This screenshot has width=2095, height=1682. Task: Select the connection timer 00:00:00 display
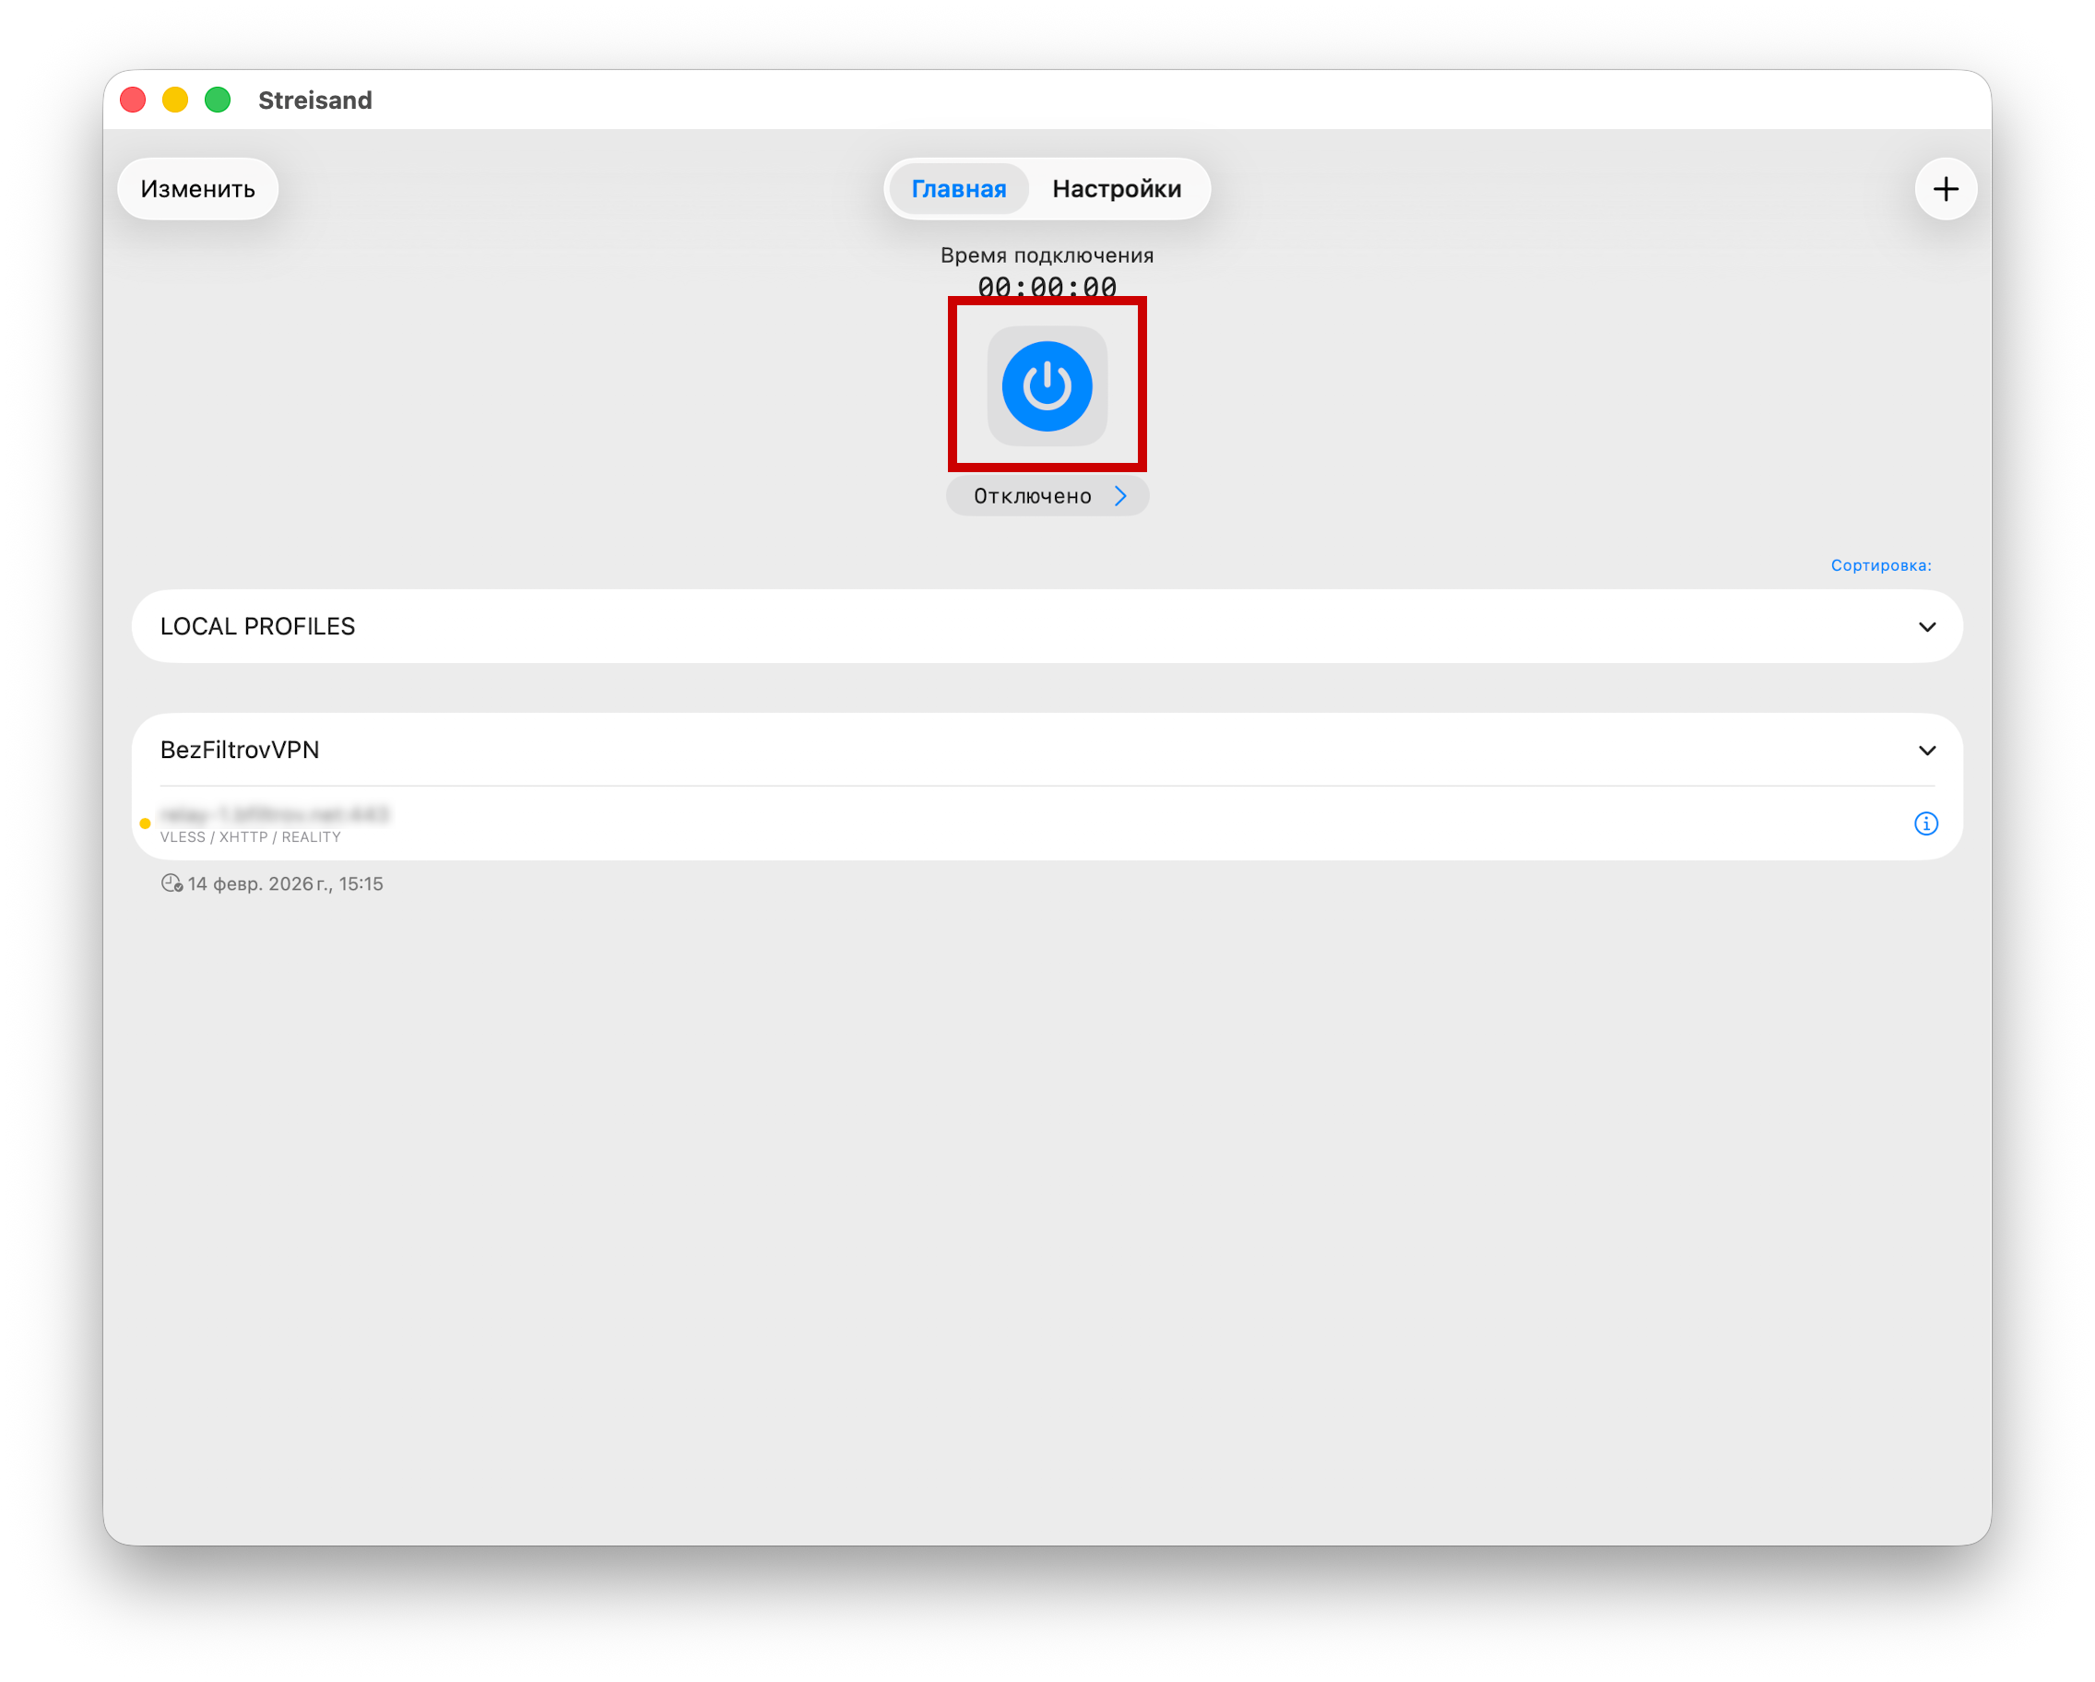[1047, 287]
